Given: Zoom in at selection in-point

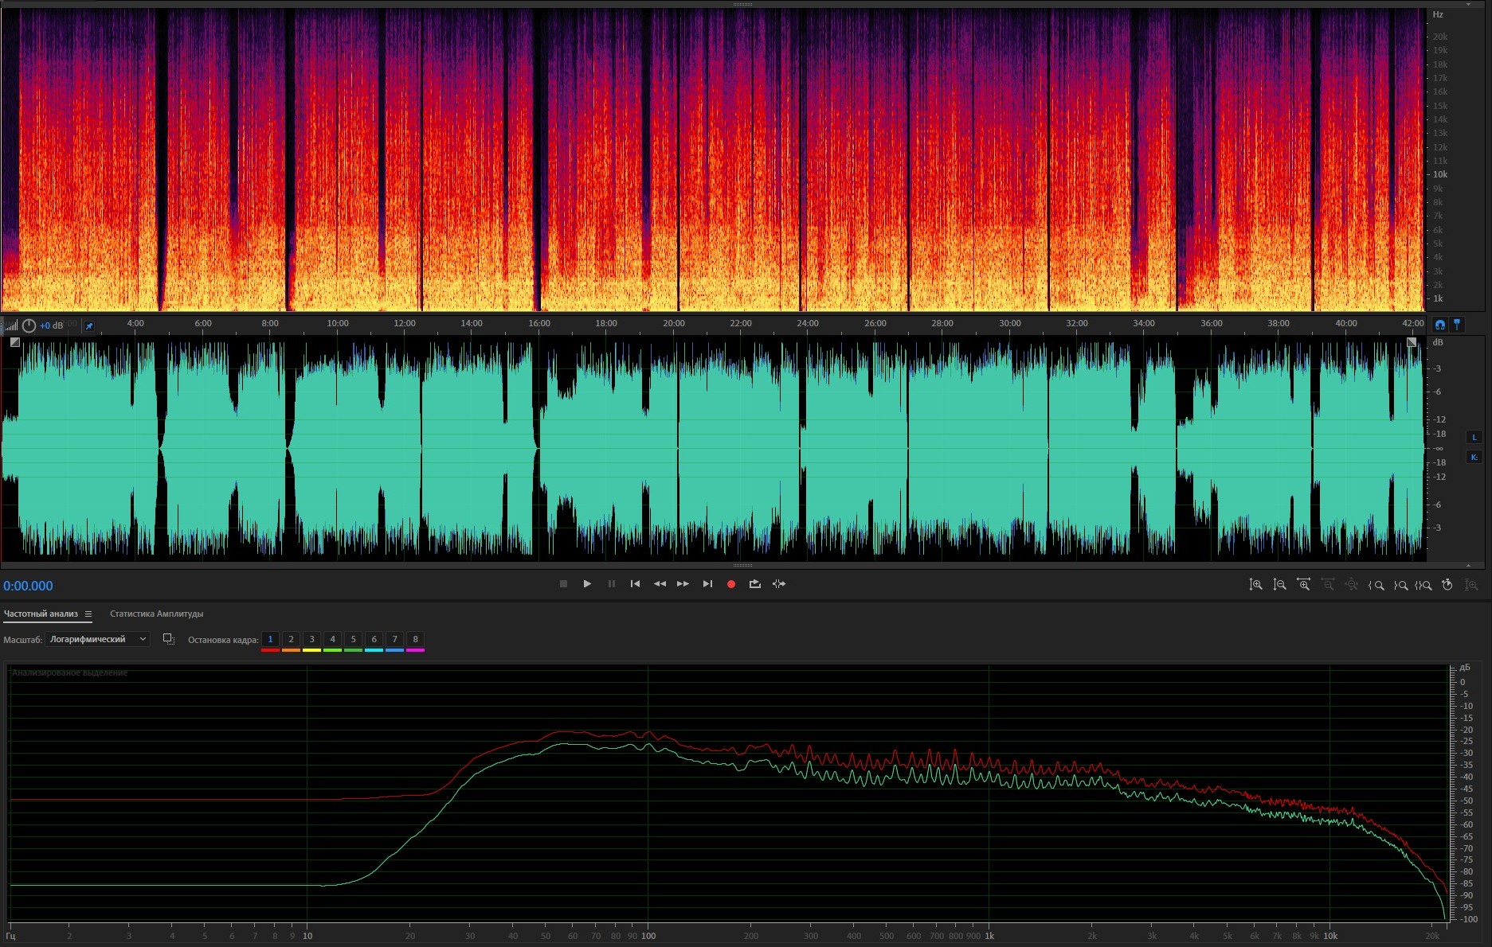Looking at the screenshot, I should click(x=1376, y=585).
